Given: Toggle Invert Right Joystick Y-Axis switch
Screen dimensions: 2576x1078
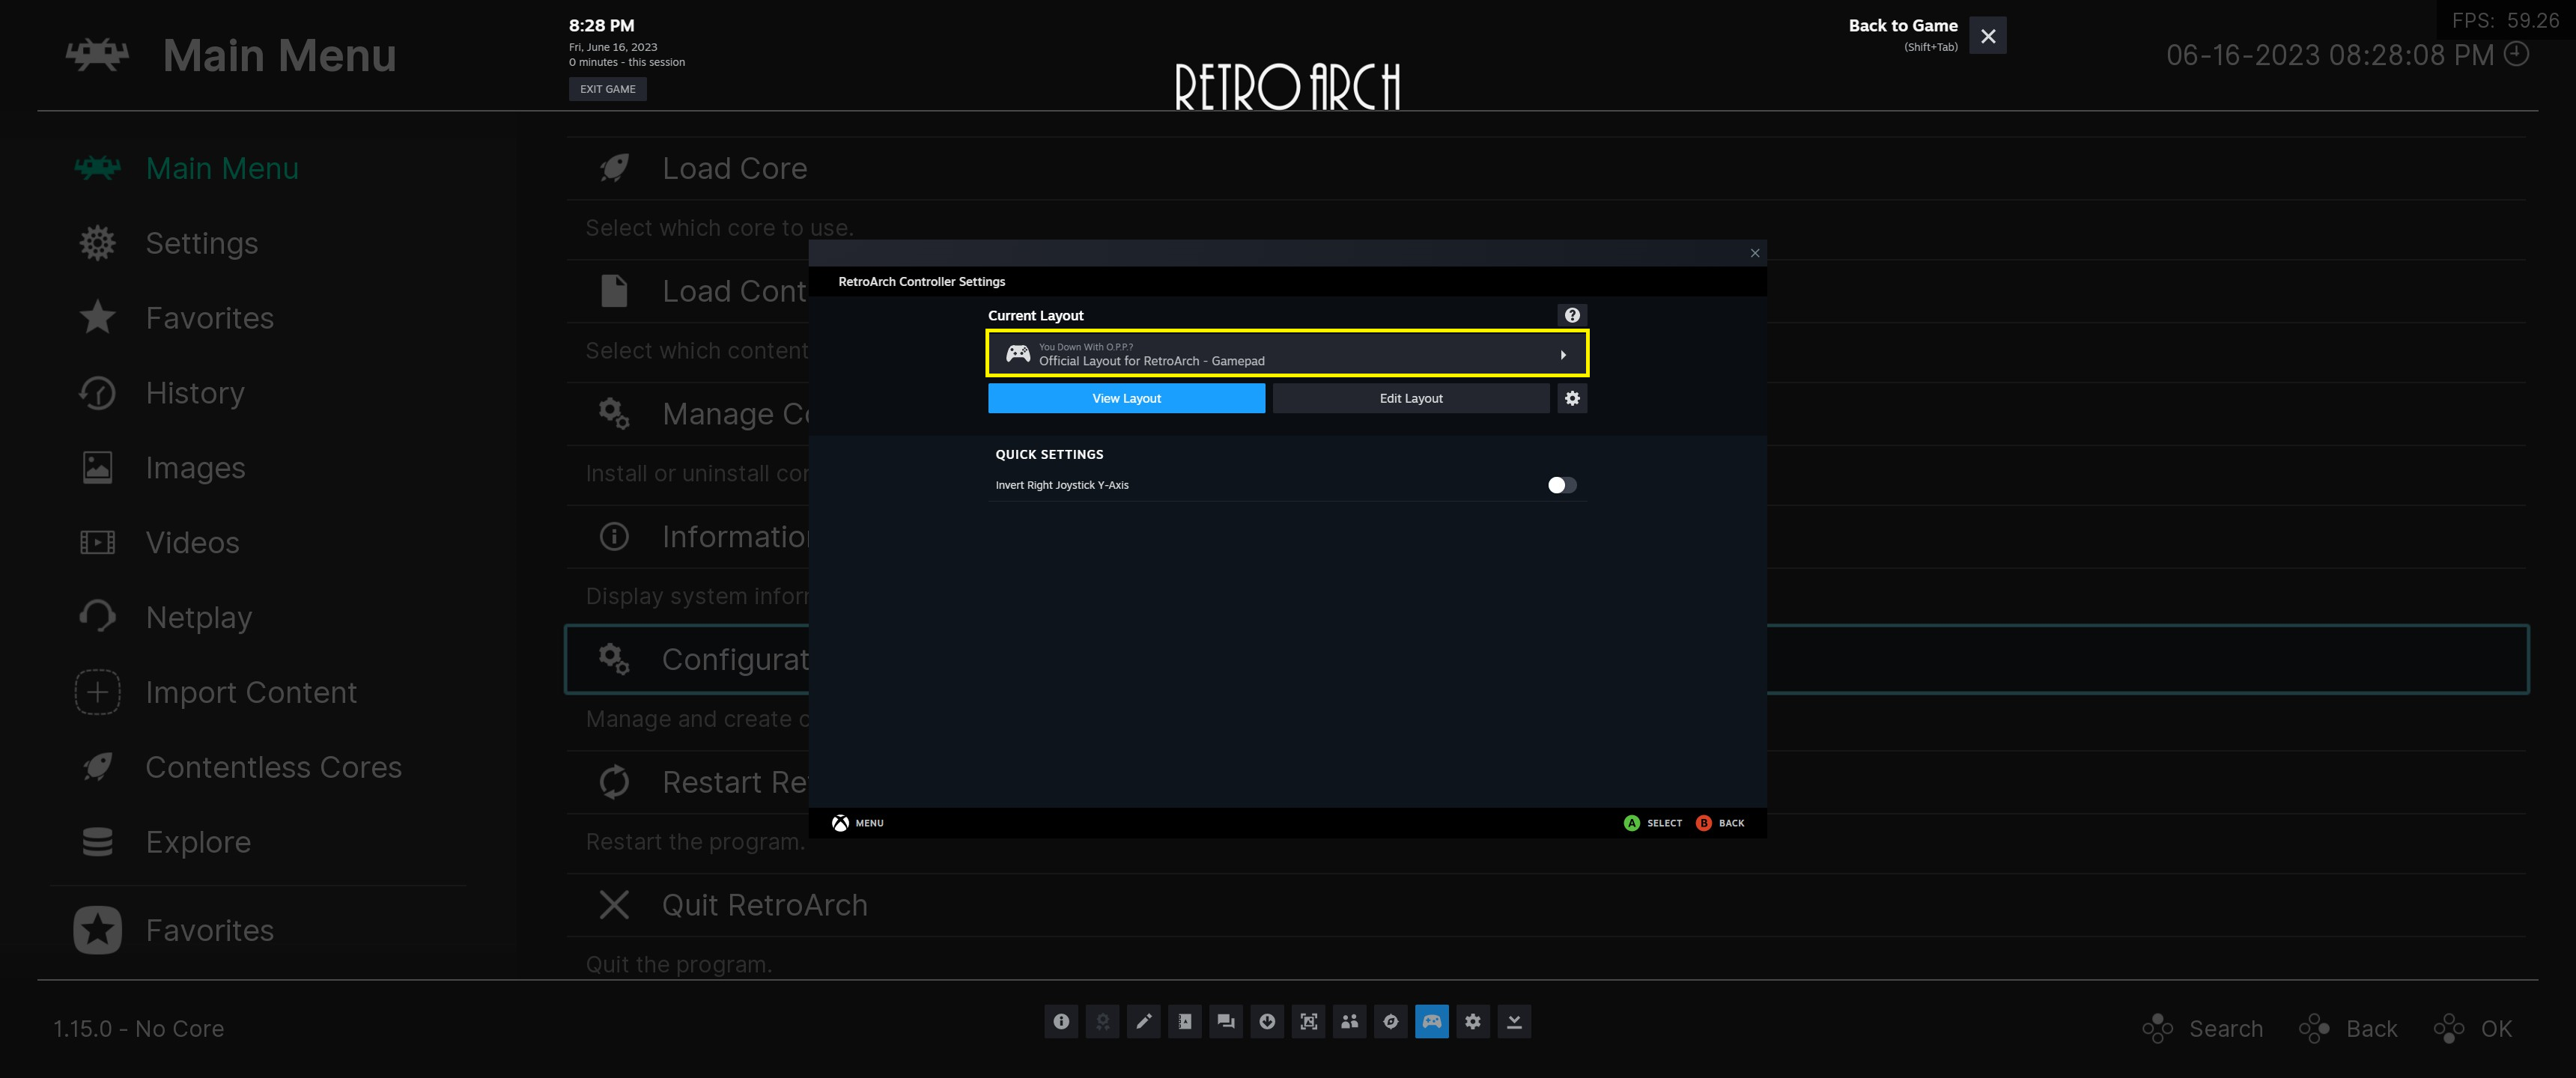Looking at the screenshot, I should tap(1561, 485).
